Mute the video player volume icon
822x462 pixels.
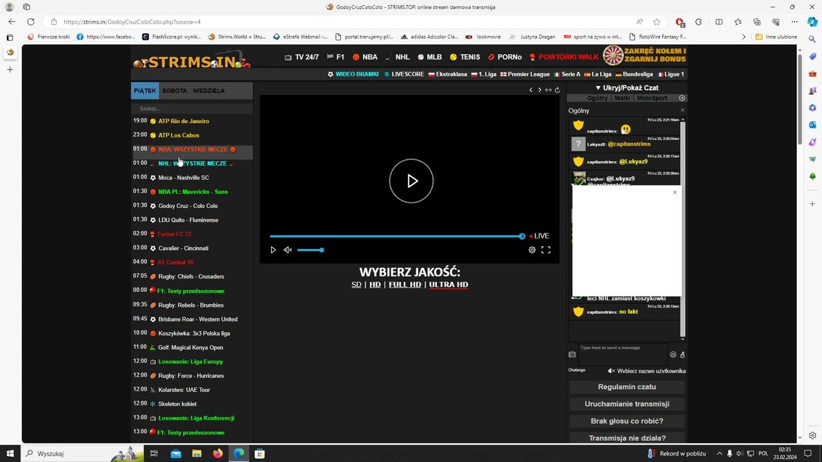288,250
